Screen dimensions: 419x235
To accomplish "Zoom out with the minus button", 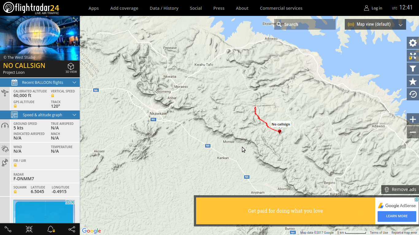I will tap(413, 132).
